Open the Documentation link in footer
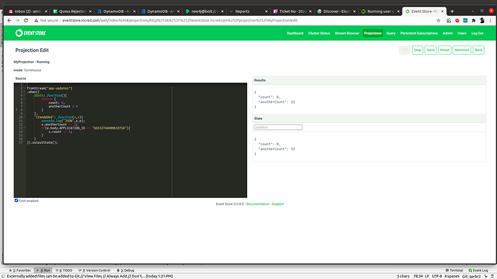This screenshot has height=279, width=497. pos(258,204)
